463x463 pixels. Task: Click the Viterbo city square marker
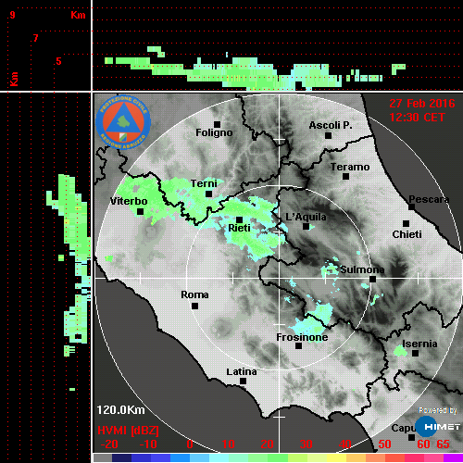[140, 211]
